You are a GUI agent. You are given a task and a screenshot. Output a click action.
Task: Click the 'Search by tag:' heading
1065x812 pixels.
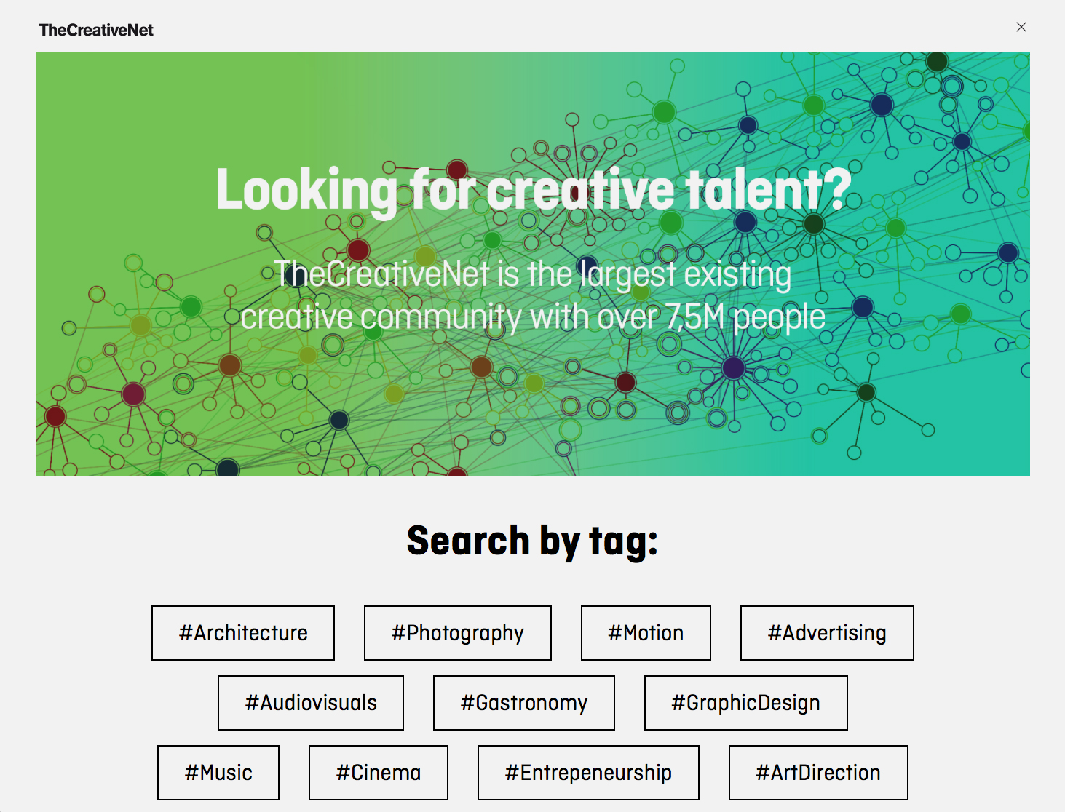pyautogui.click(x=532, y=541)
